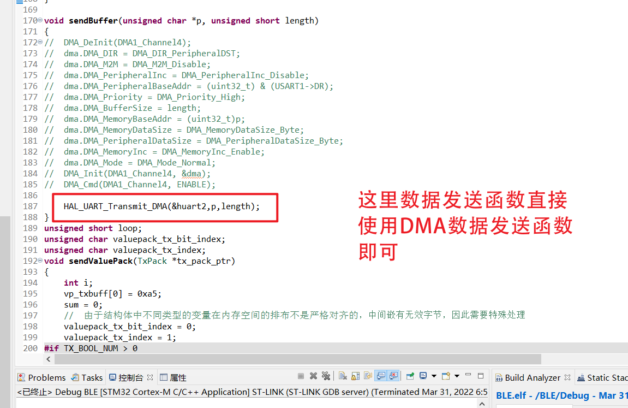Click 'unsigned char valuepack_tx_index;' on line 191
The image size is (628, 408).
pos(125,250)
